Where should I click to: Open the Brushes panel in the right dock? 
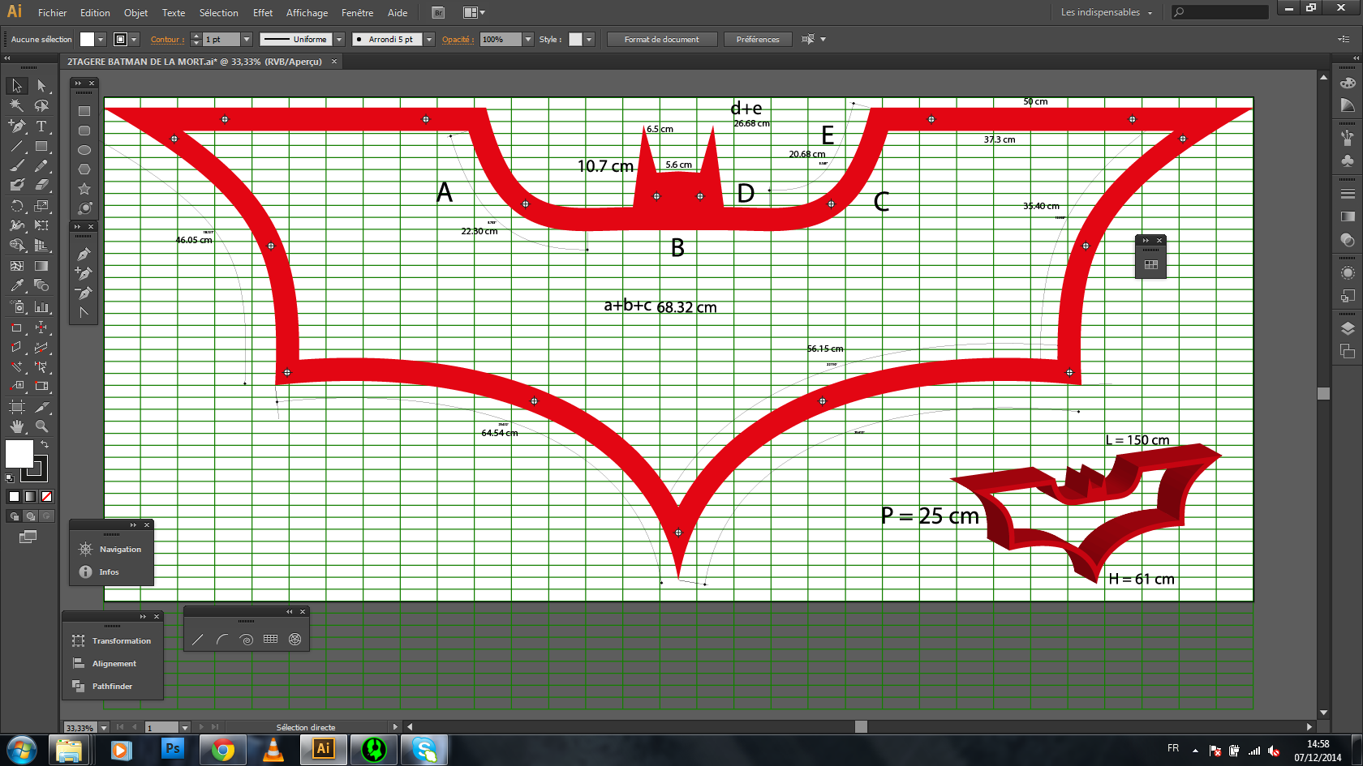pos(1348,138)
